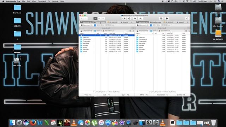Image resolution: width=226 pixels, height=127 pixels.
Task: Select Downloads folder in left panel
Action: [x=107, y=41]
